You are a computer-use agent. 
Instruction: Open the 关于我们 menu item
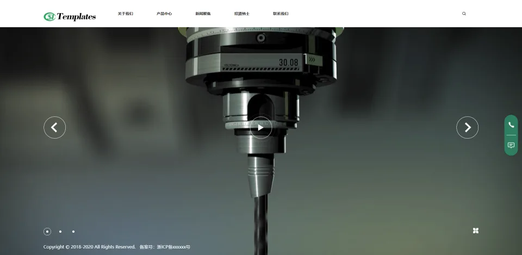coord(126,14)
